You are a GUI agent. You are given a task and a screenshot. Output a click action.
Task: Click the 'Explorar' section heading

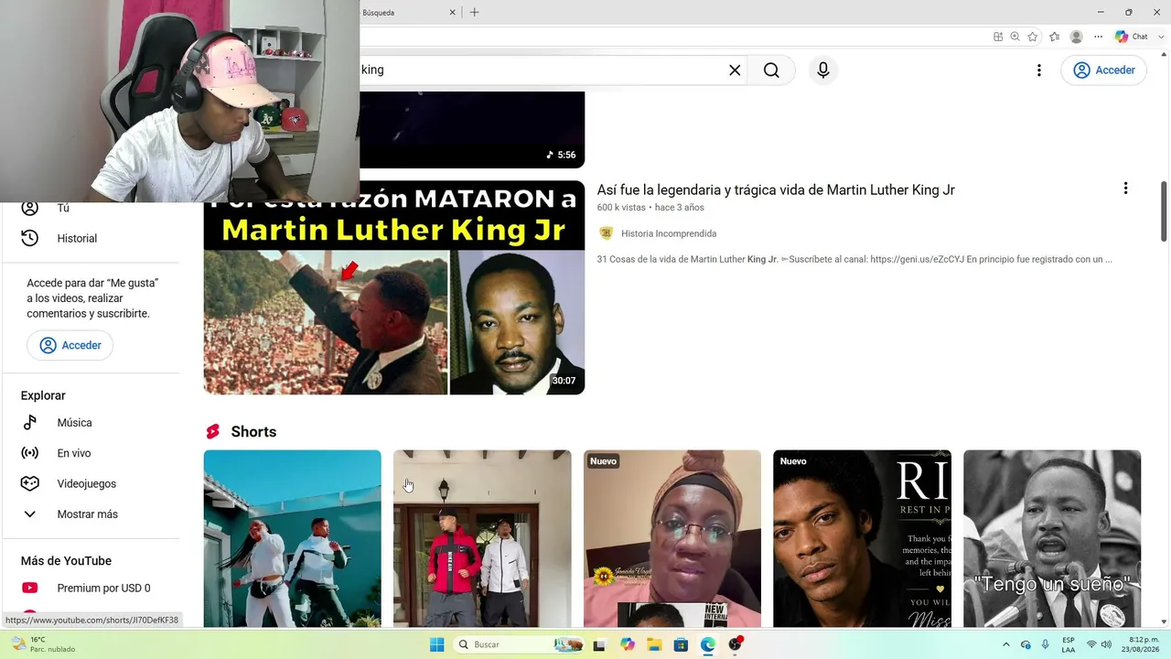pos(43,395)
